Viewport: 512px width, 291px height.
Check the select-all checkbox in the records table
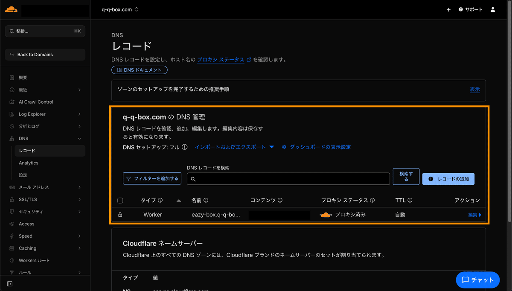[120, 200]
